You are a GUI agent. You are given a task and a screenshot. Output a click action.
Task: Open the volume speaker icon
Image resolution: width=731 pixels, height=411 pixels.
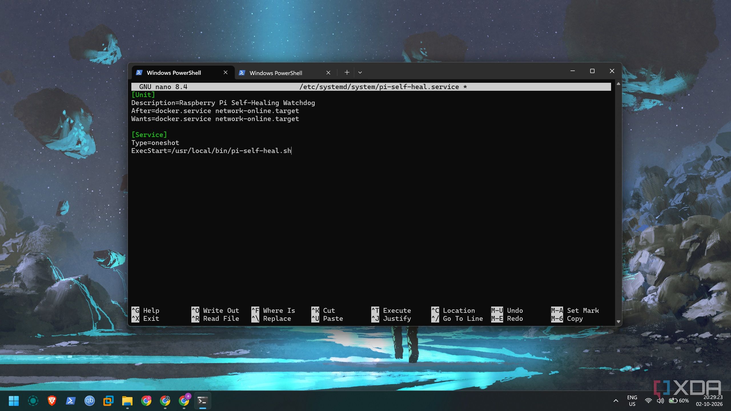660,401
